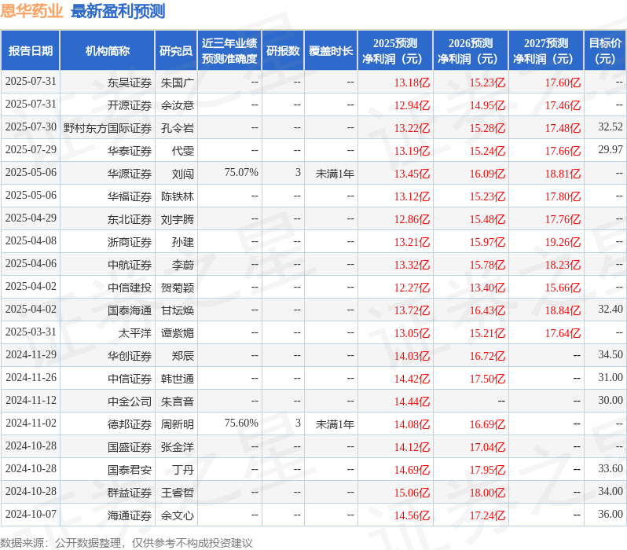Select the 研究员 column header
The width and height of the screenshot is (627, 550).
[x=176, y=51]
